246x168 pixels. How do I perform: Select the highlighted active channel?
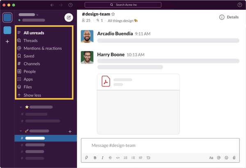click(46, 138)
